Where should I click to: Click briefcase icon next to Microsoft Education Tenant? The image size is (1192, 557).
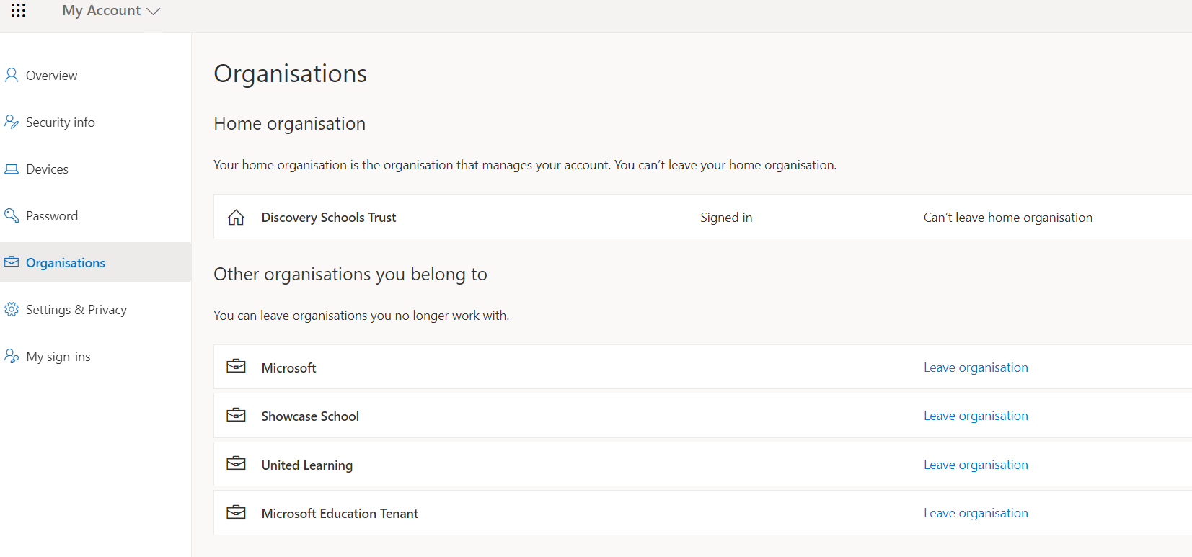click(x=236, y=512)
